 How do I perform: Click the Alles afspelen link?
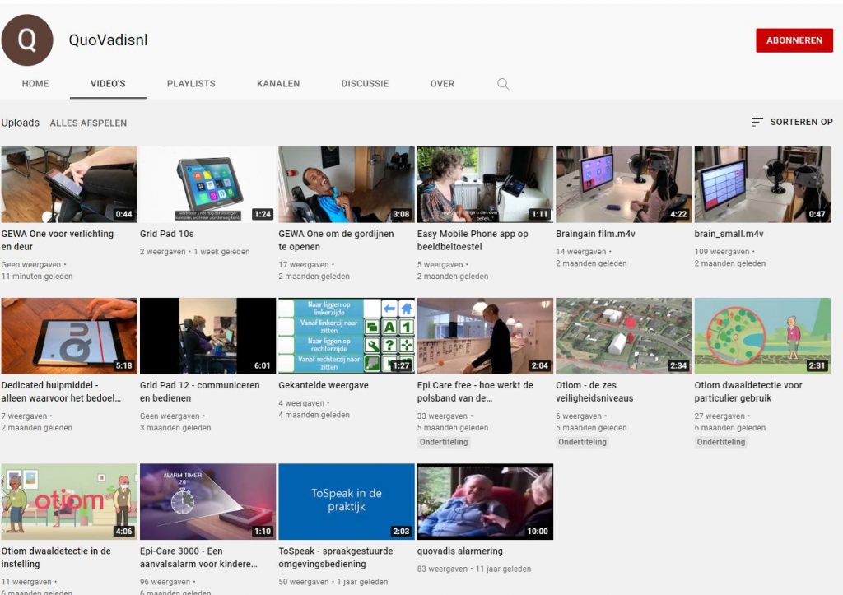point(88,123)
